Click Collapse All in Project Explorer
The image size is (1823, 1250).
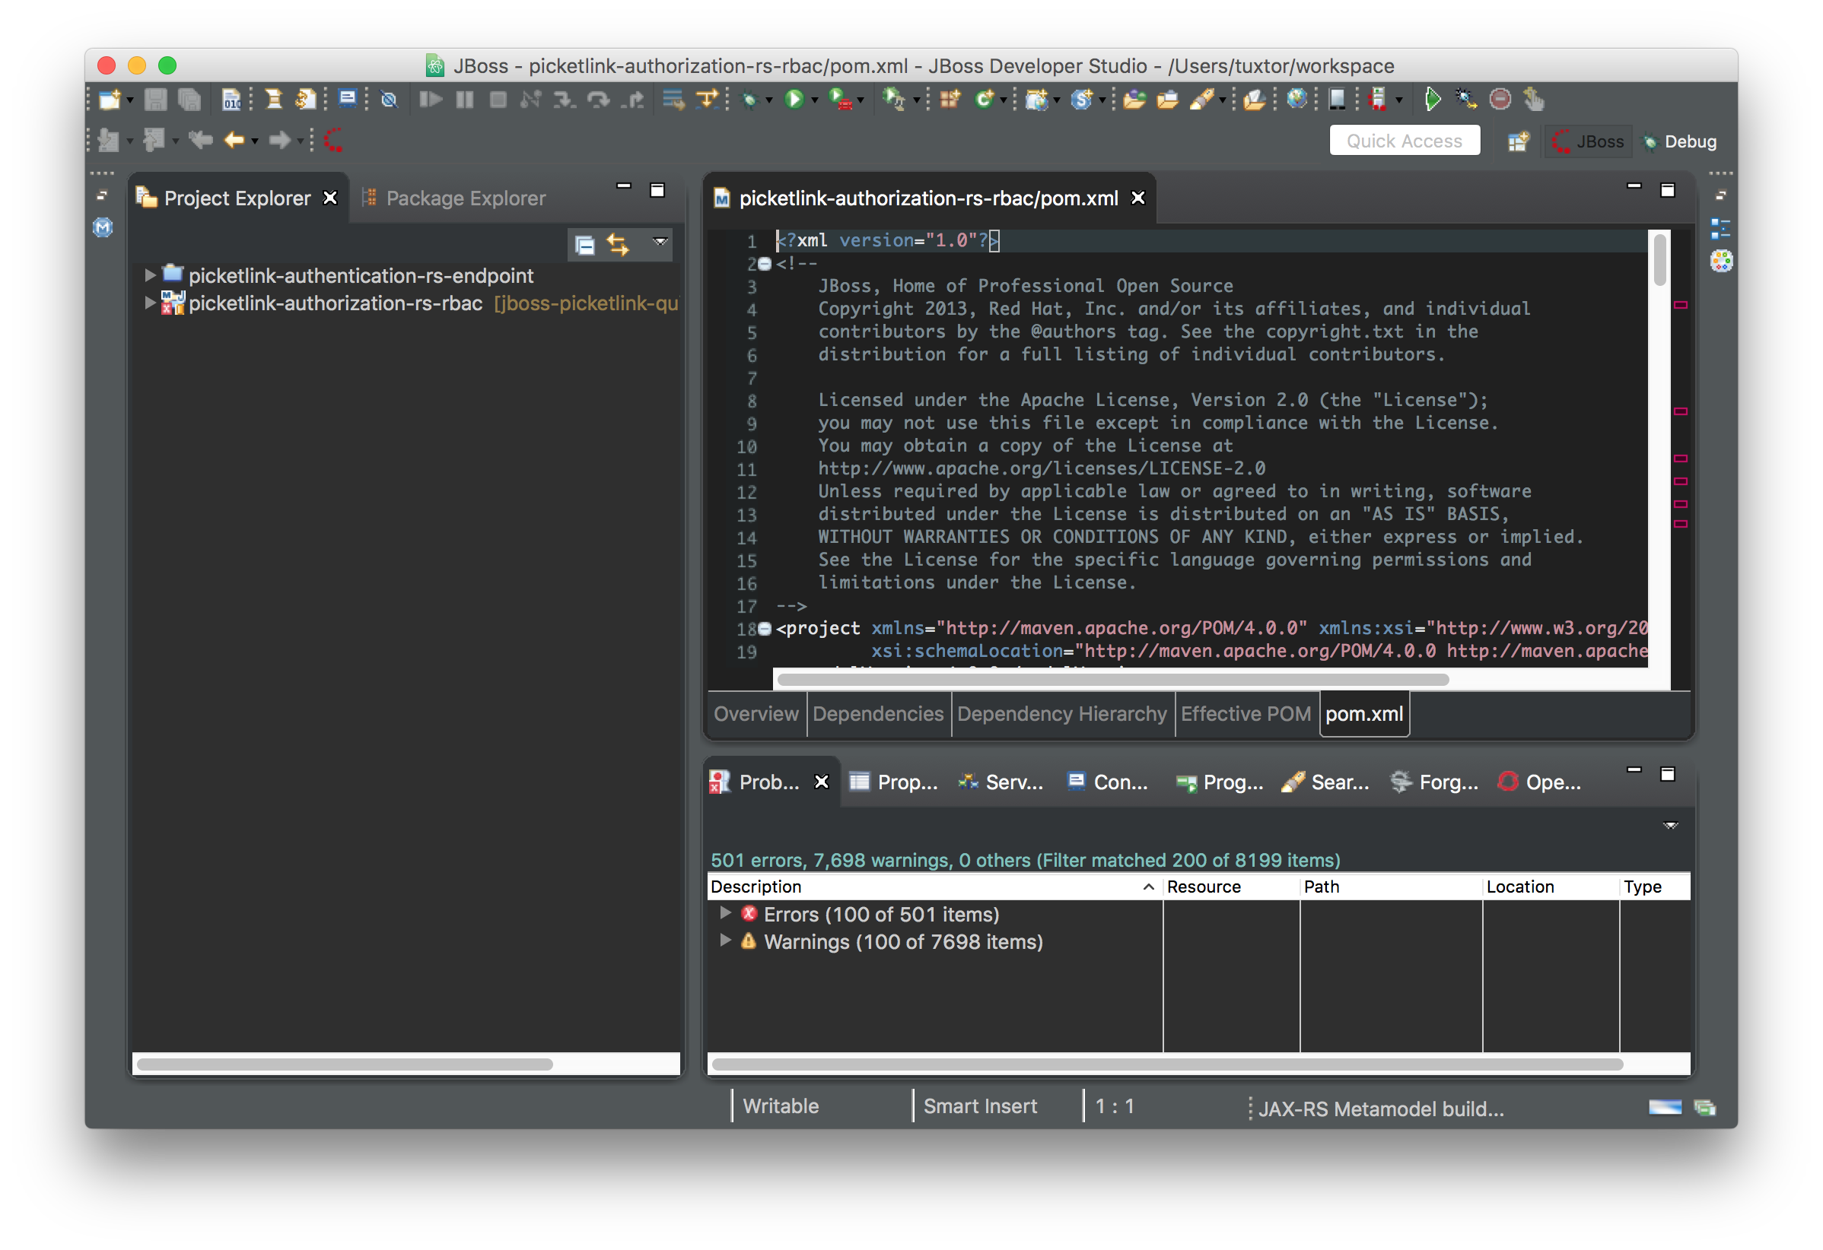[584, 246]
